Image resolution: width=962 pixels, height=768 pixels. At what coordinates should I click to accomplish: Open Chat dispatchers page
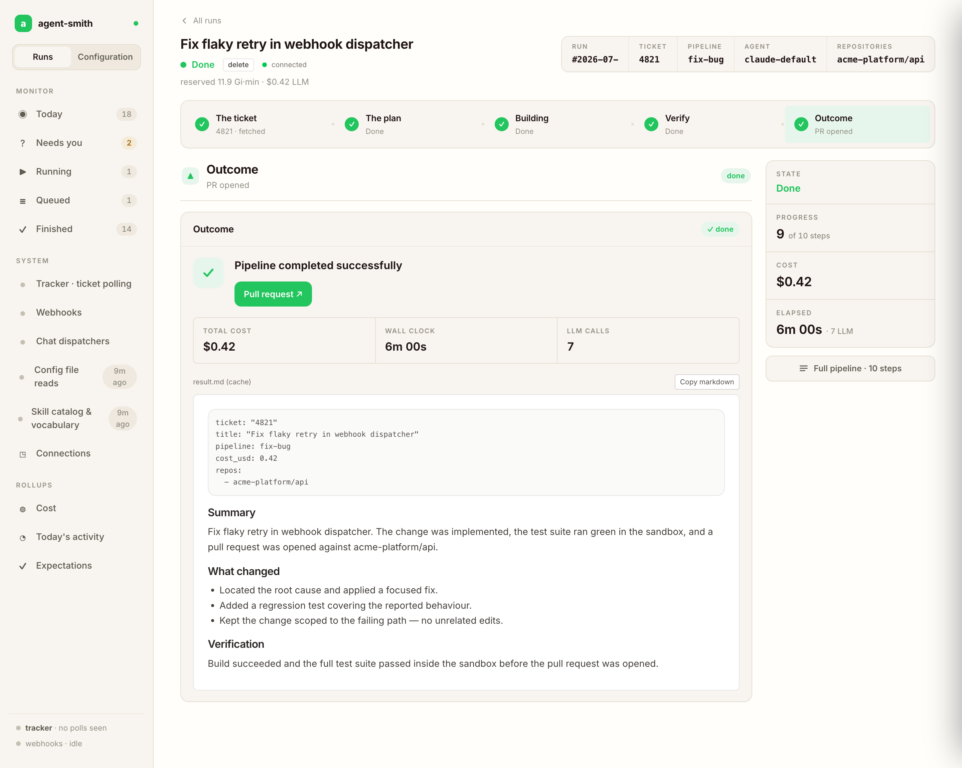tap(77, 341)
